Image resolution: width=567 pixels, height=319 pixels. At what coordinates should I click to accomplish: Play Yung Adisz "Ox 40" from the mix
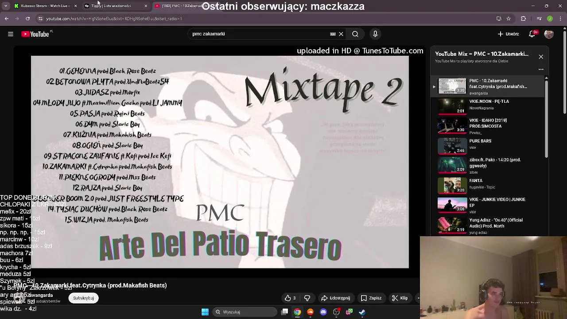[489, 225]
